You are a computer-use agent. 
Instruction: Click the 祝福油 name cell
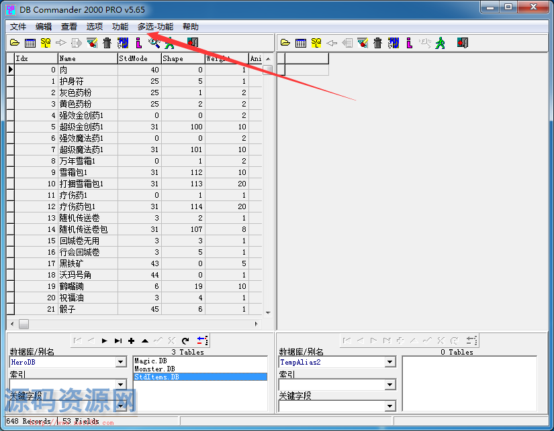pos(87,298)
